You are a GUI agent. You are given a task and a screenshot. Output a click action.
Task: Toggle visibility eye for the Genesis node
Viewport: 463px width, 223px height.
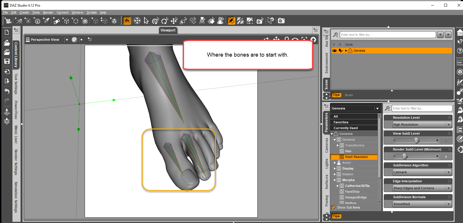[335, 51]
